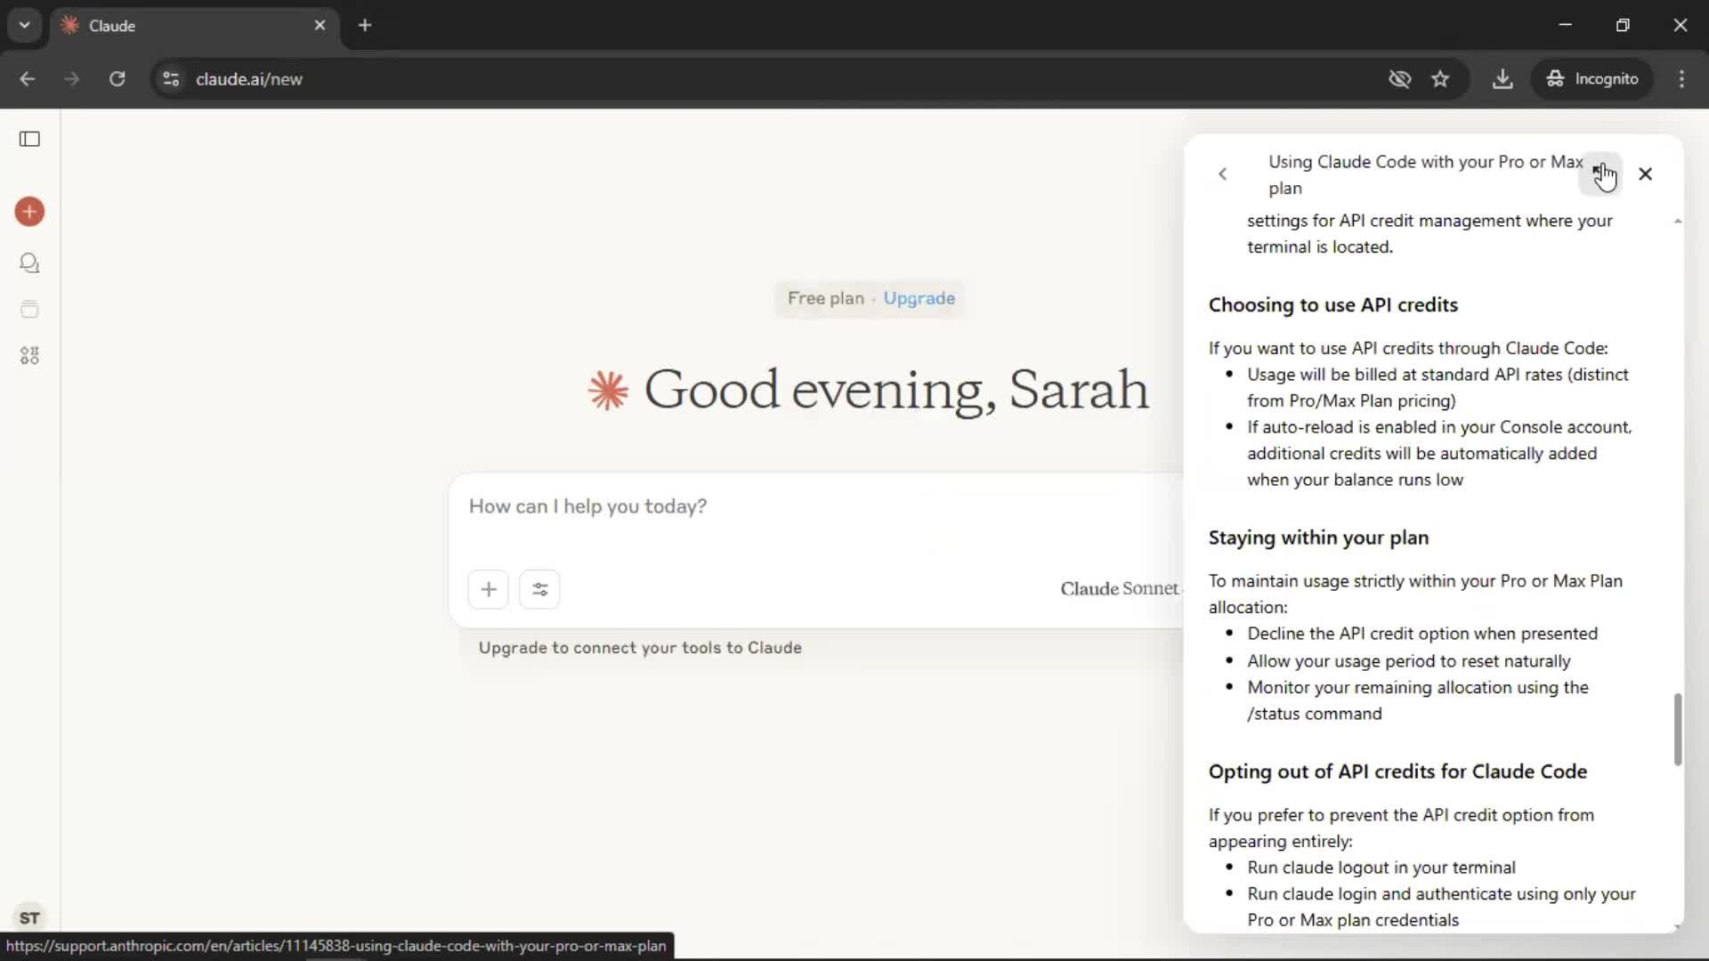Restore down the browser window
This screenshot has height=961, width=1709.
[1623, 25]
